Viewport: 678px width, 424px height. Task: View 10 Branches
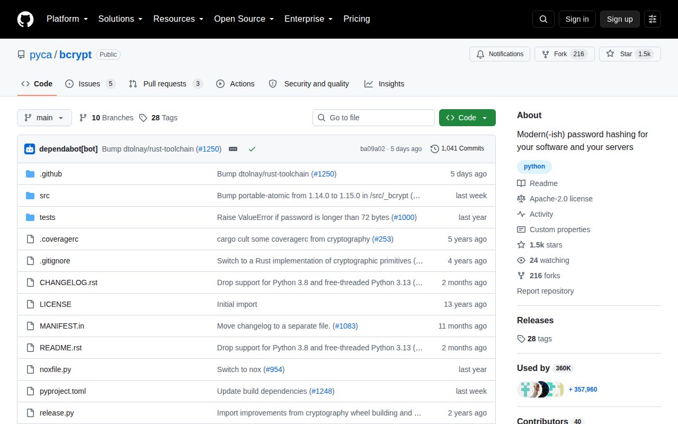click(x=106, y=118)
